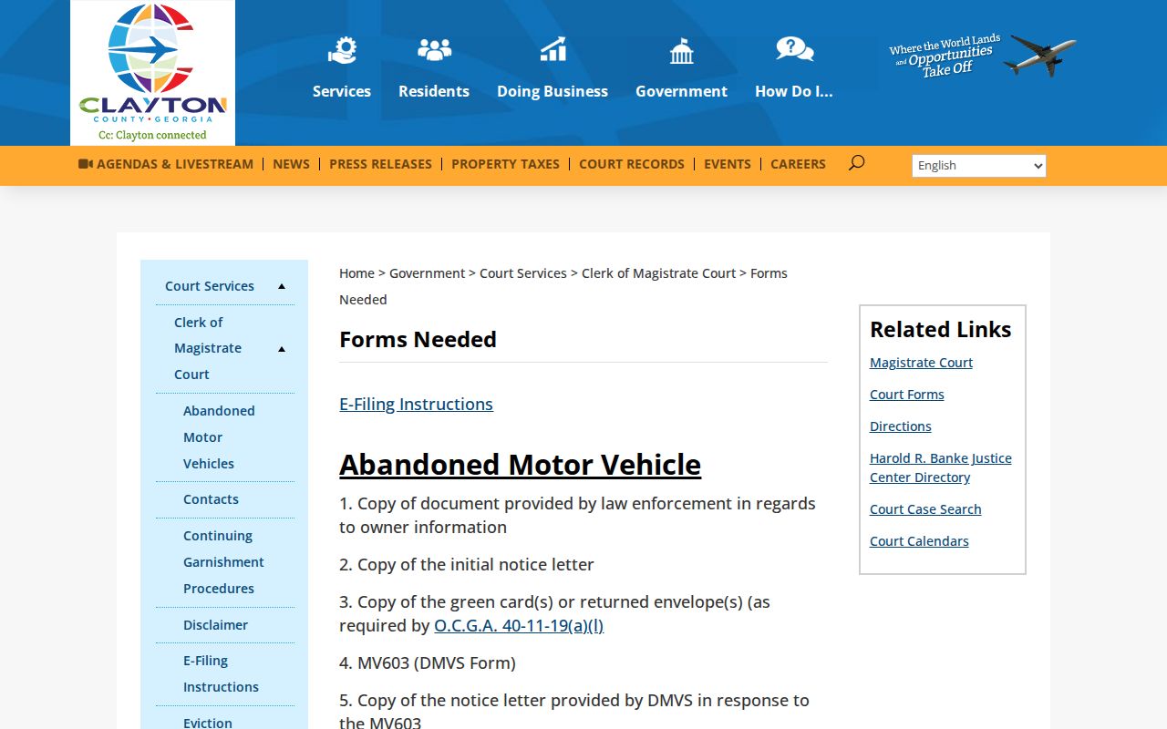This screenshot has height=729, width=1167.
Task: Open the O.C.G.A. 40-11-19(a)(l) link
Action: [x=519, y=625]
